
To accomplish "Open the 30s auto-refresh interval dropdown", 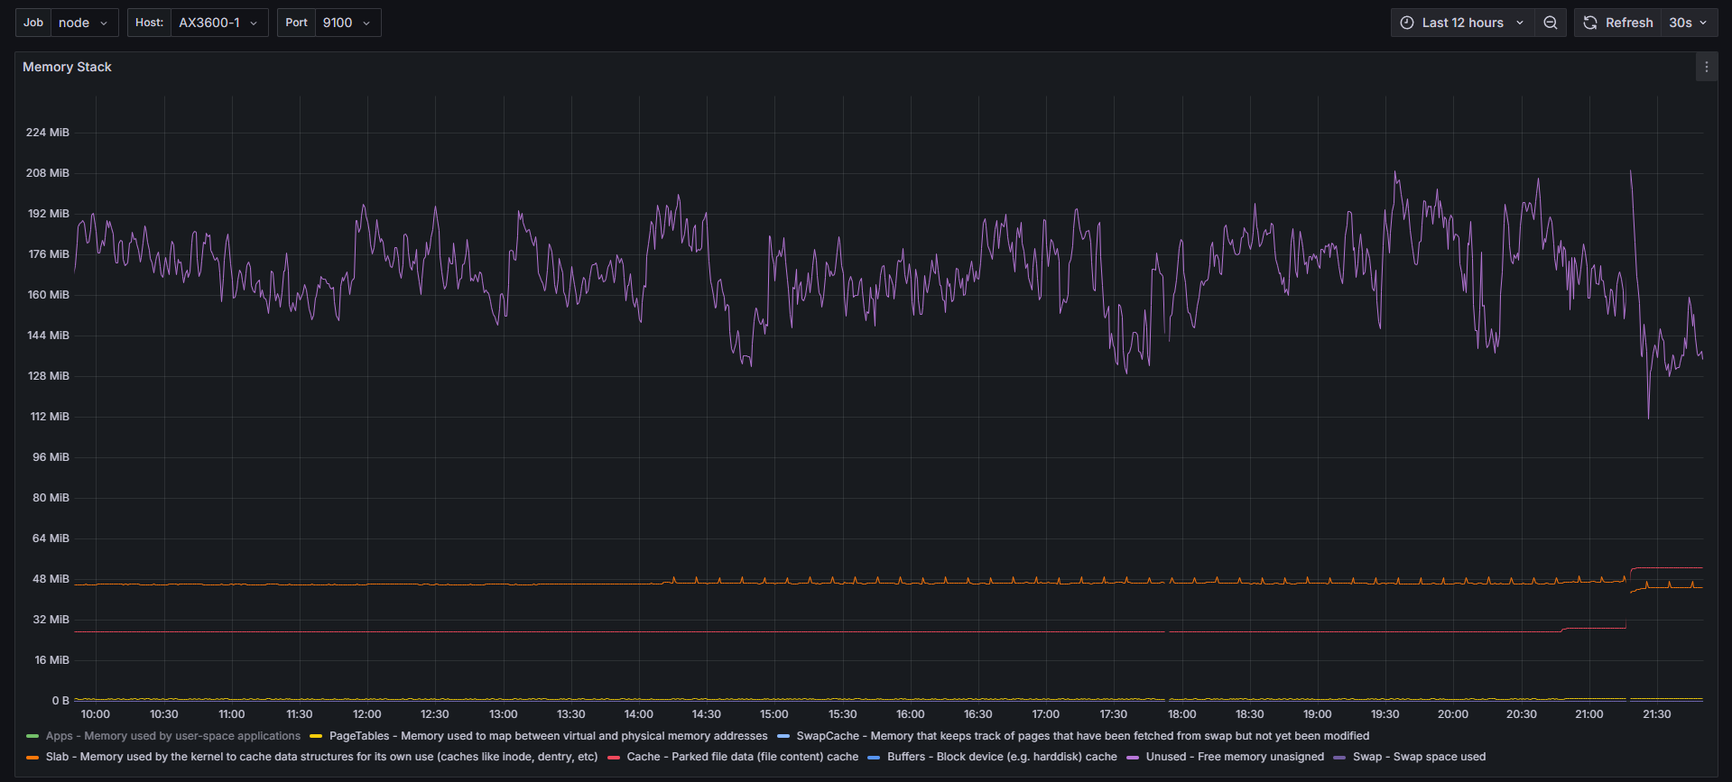I will (1688, 23).
